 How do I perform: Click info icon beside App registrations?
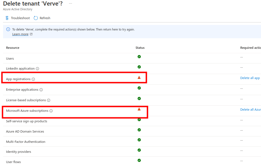33,79
